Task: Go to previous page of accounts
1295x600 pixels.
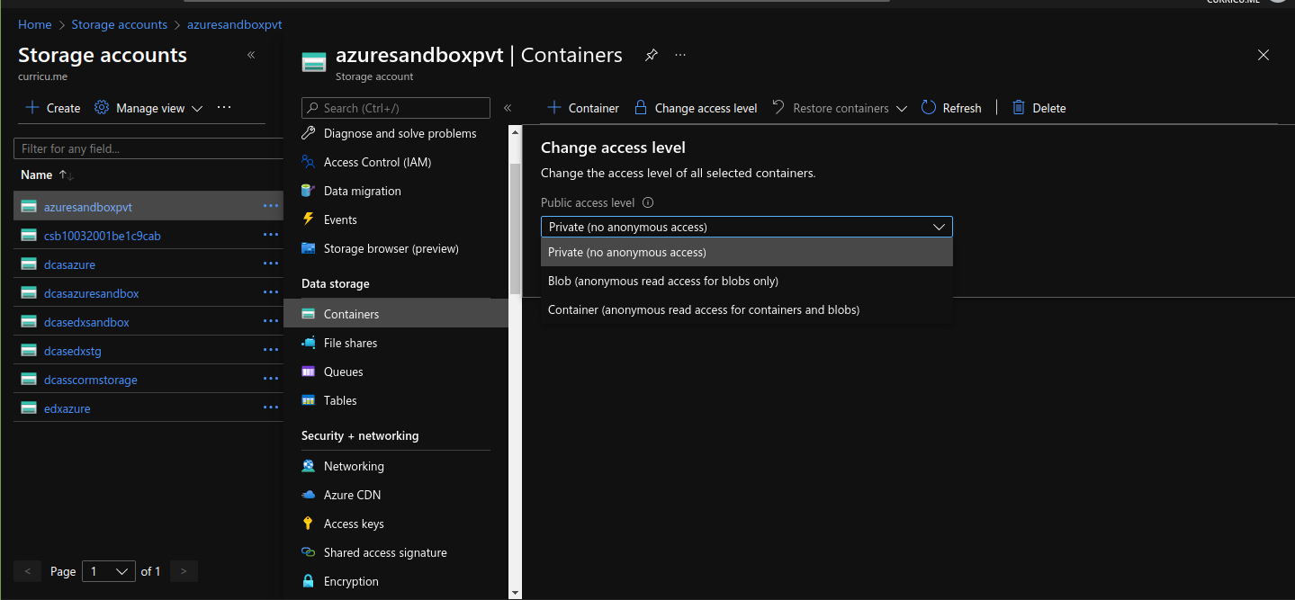Action: pyautogui.click(x=28, y=571)
